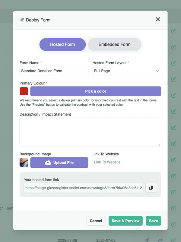Image resolution: width=181 pixels, height=242 pixels.
Task: Select the hosted form link URL field
Action: click(84, 188)
